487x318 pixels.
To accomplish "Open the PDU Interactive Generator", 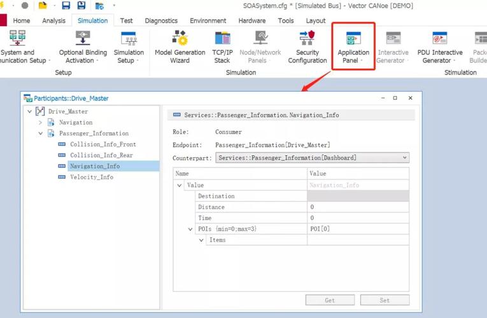I will [440, 47].
